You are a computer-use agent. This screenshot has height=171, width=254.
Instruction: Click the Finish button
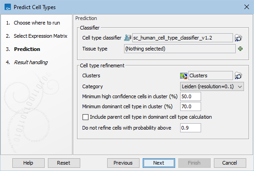pos(194,163)
